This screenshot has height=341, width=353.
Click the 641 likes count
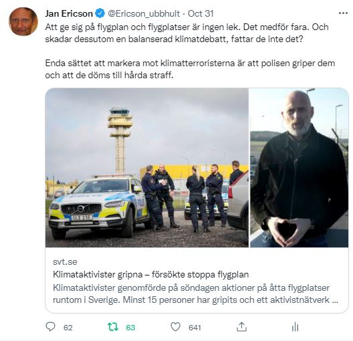(195, 328)
